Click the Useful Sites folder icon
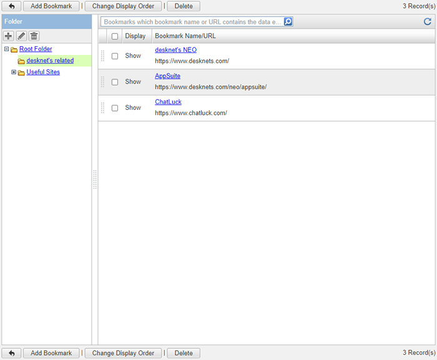 pos(21,73)
